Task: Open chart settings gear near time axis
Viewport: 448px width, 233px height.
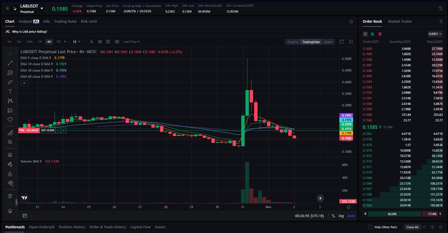Action: pyautogui.click(x=348, y=207)
